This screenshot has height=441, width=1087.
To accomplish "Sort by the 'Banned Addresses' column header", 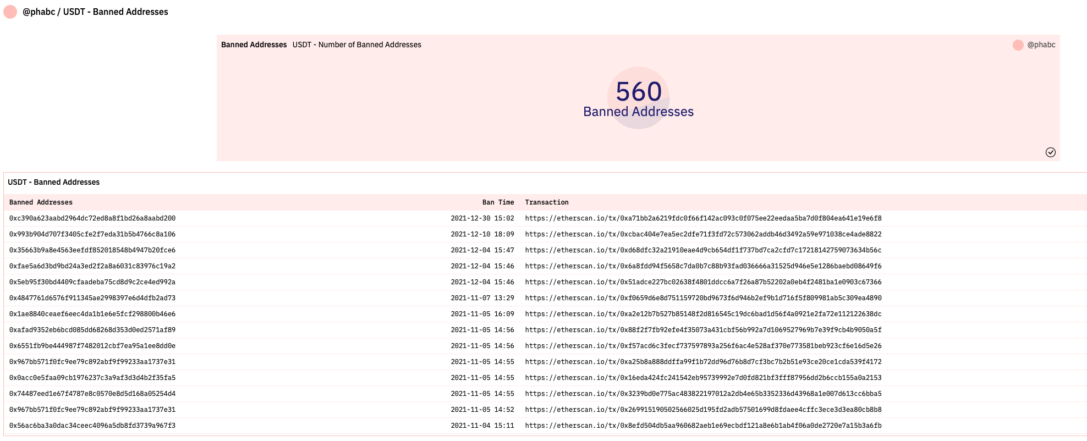I will point(41,202).
